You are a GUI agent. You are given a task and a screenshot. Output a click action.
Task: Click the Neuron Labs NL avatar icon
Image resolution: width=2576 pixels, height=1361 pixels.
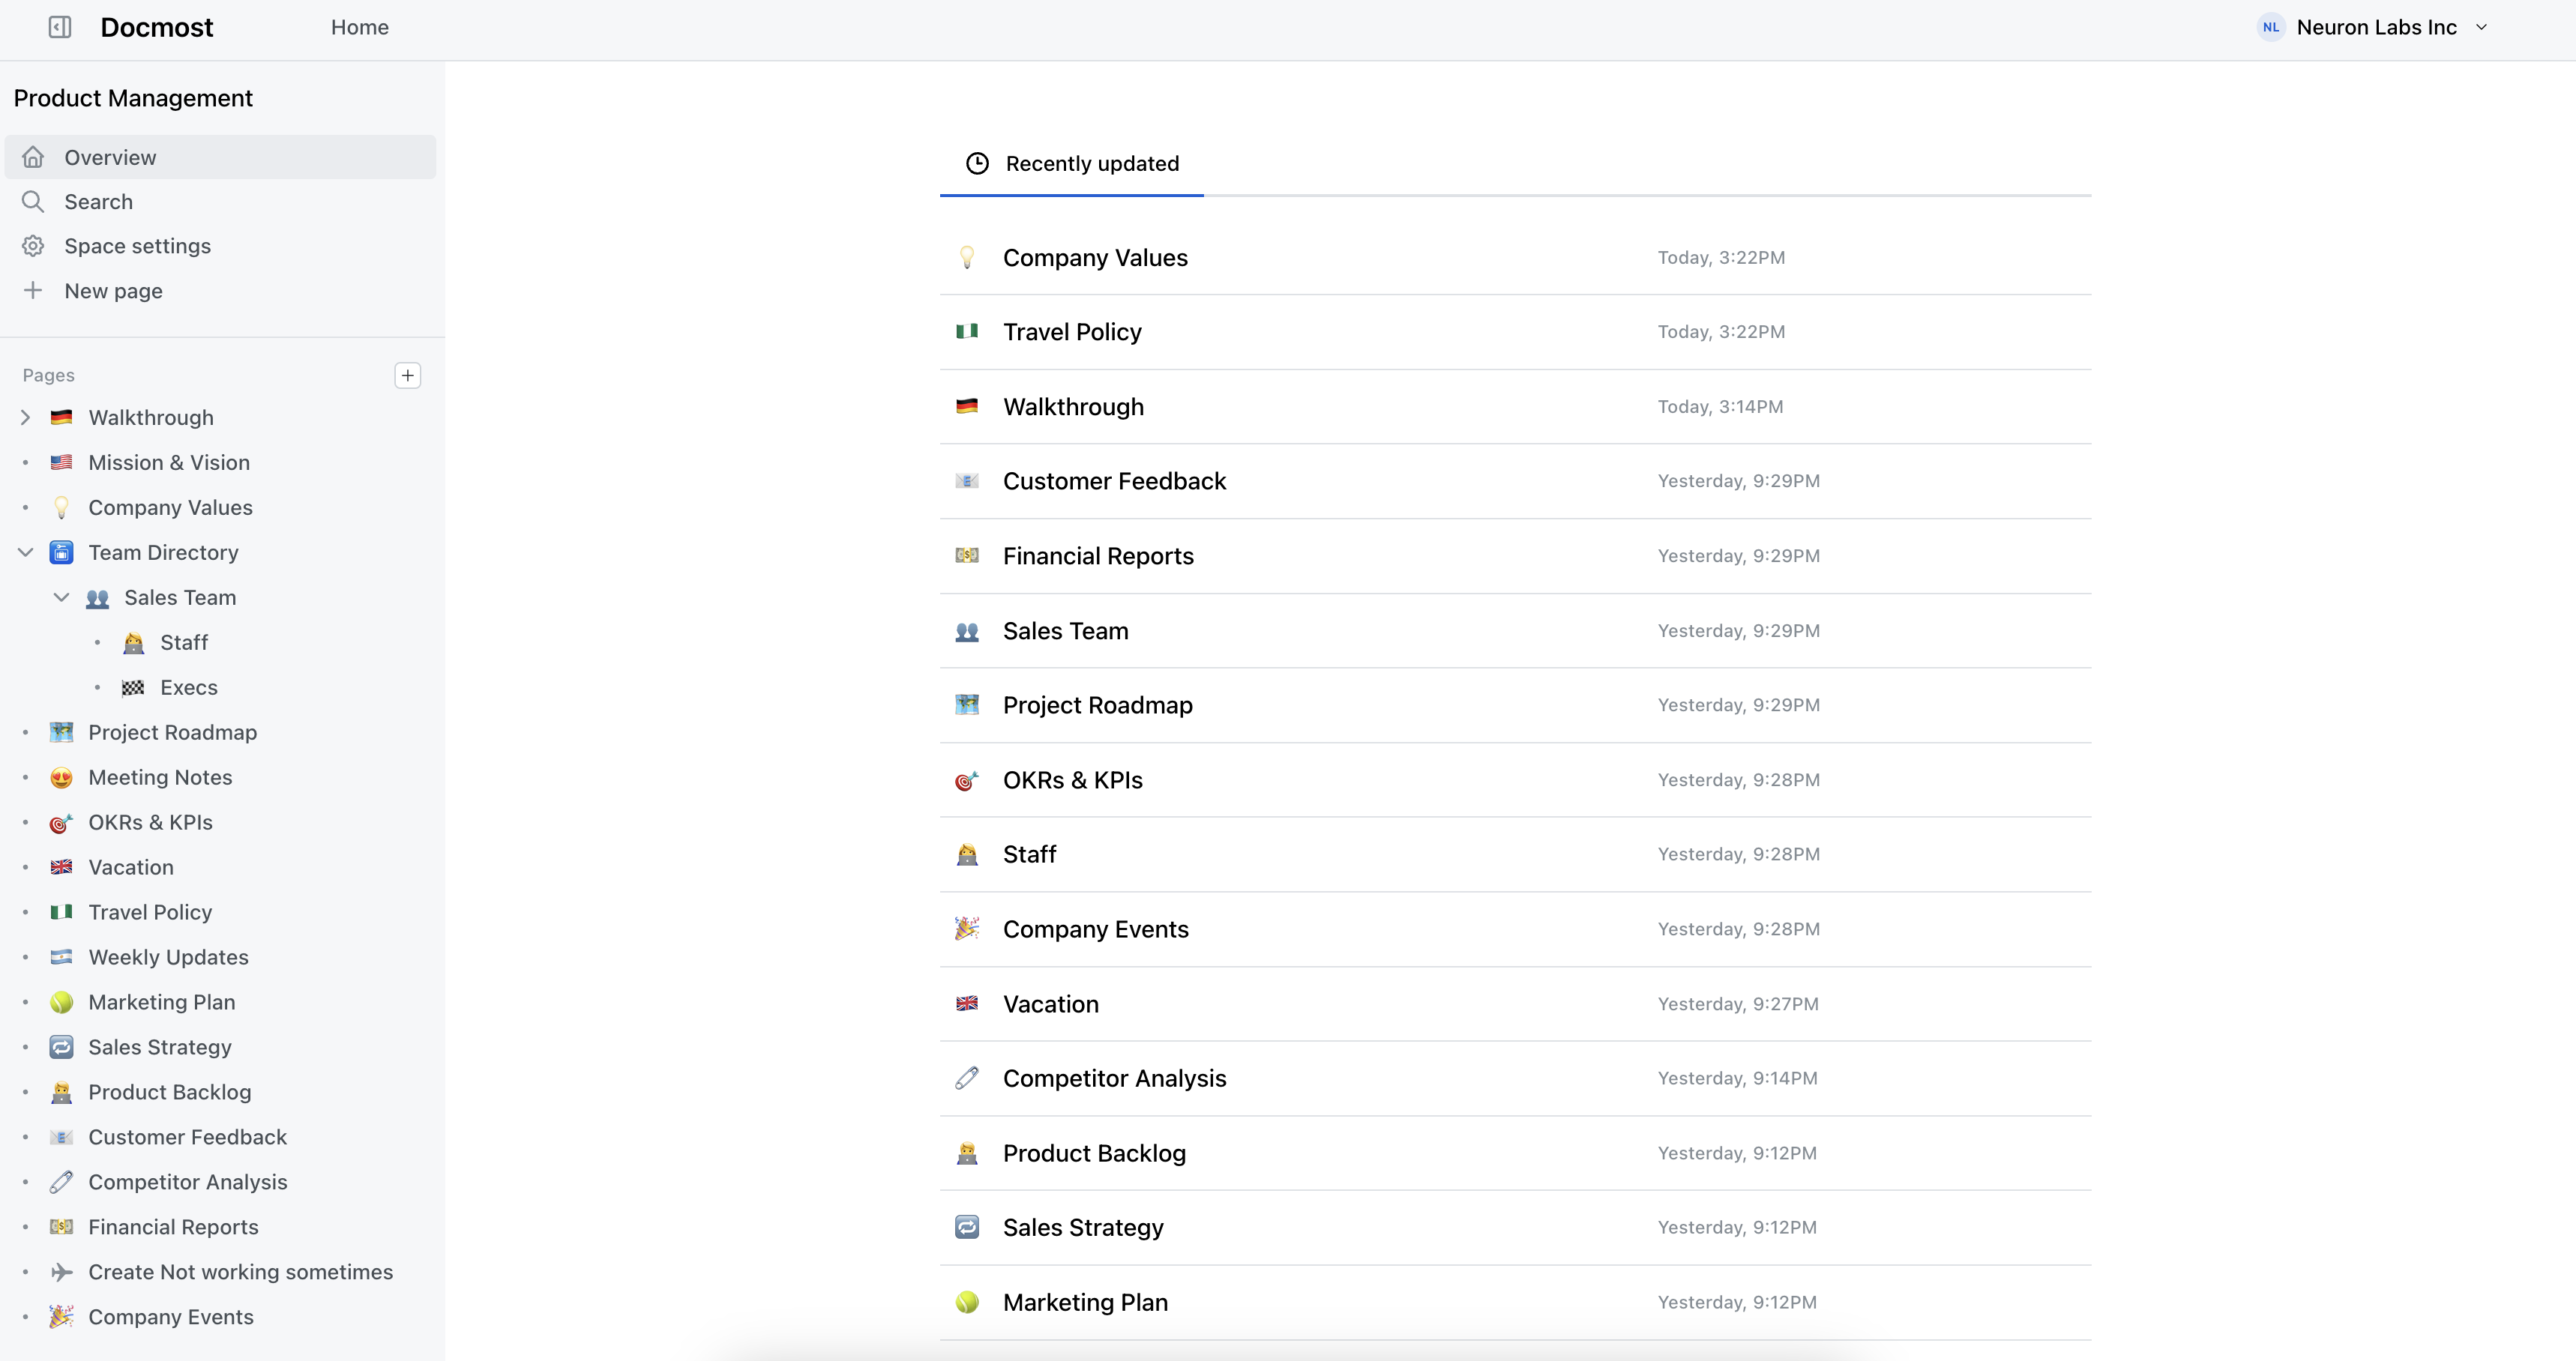pyautogui.click(x=2271, y=27)
